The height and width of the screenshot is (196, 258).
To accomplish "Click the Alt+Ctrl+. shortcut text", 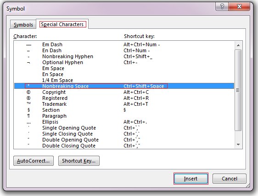I will pos(135,122).
